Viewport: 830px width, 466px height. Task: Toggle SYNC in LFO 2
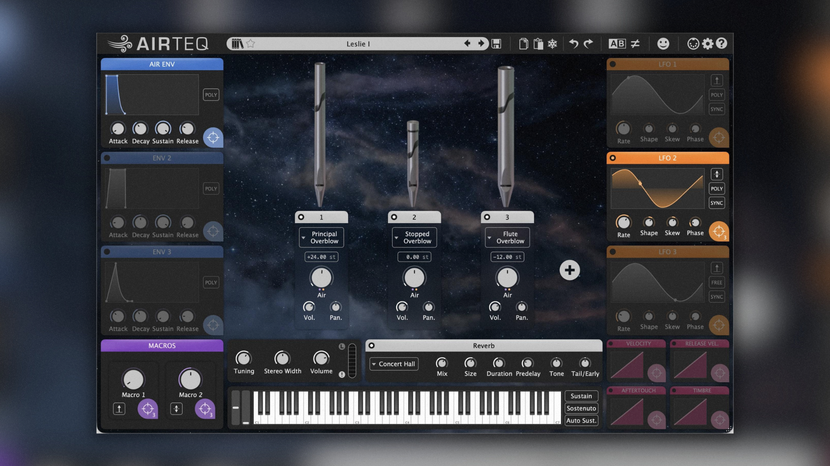click(x=717, y=203)
